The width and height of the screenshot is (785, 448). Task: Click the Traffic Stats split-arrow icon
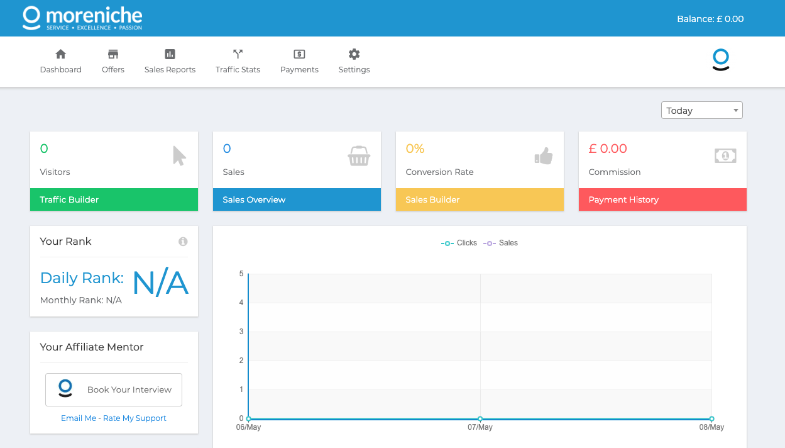click(x=238, y=54)
